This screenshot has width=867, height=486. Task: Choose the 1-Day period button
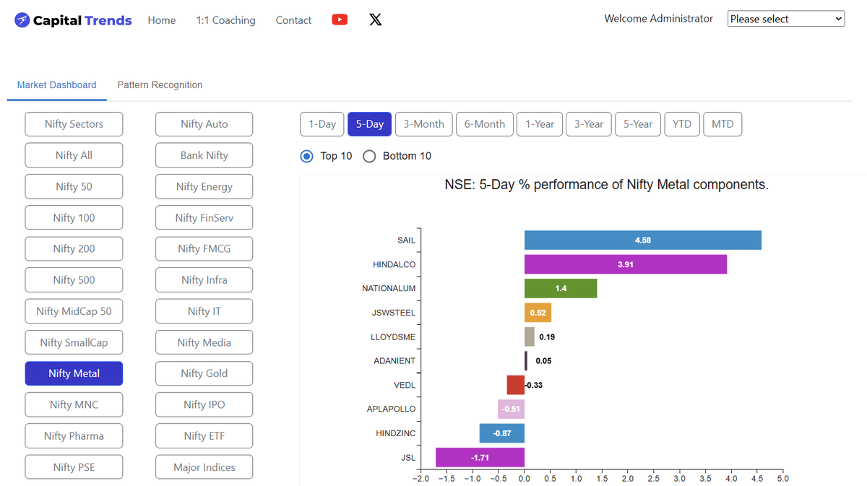click(322, 124)
